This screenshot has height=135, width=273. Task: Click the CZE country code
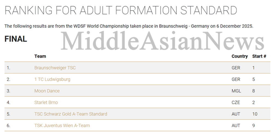tap(236, 102)
